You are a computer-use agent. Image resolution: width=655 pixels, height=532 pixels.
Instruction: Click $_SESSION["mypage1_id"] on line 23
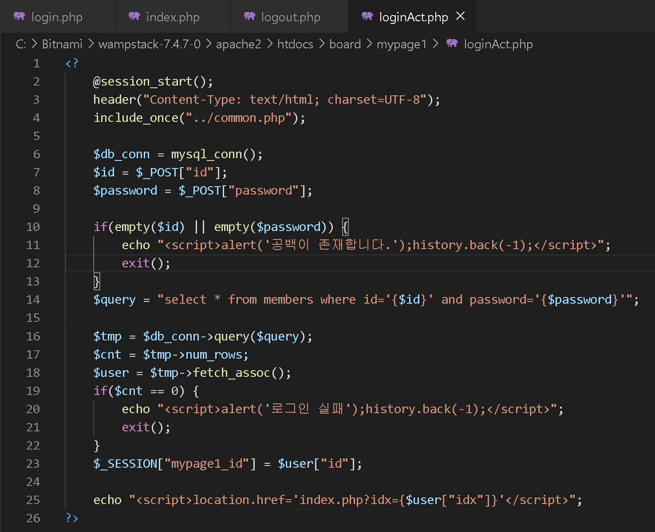(174, 464)
